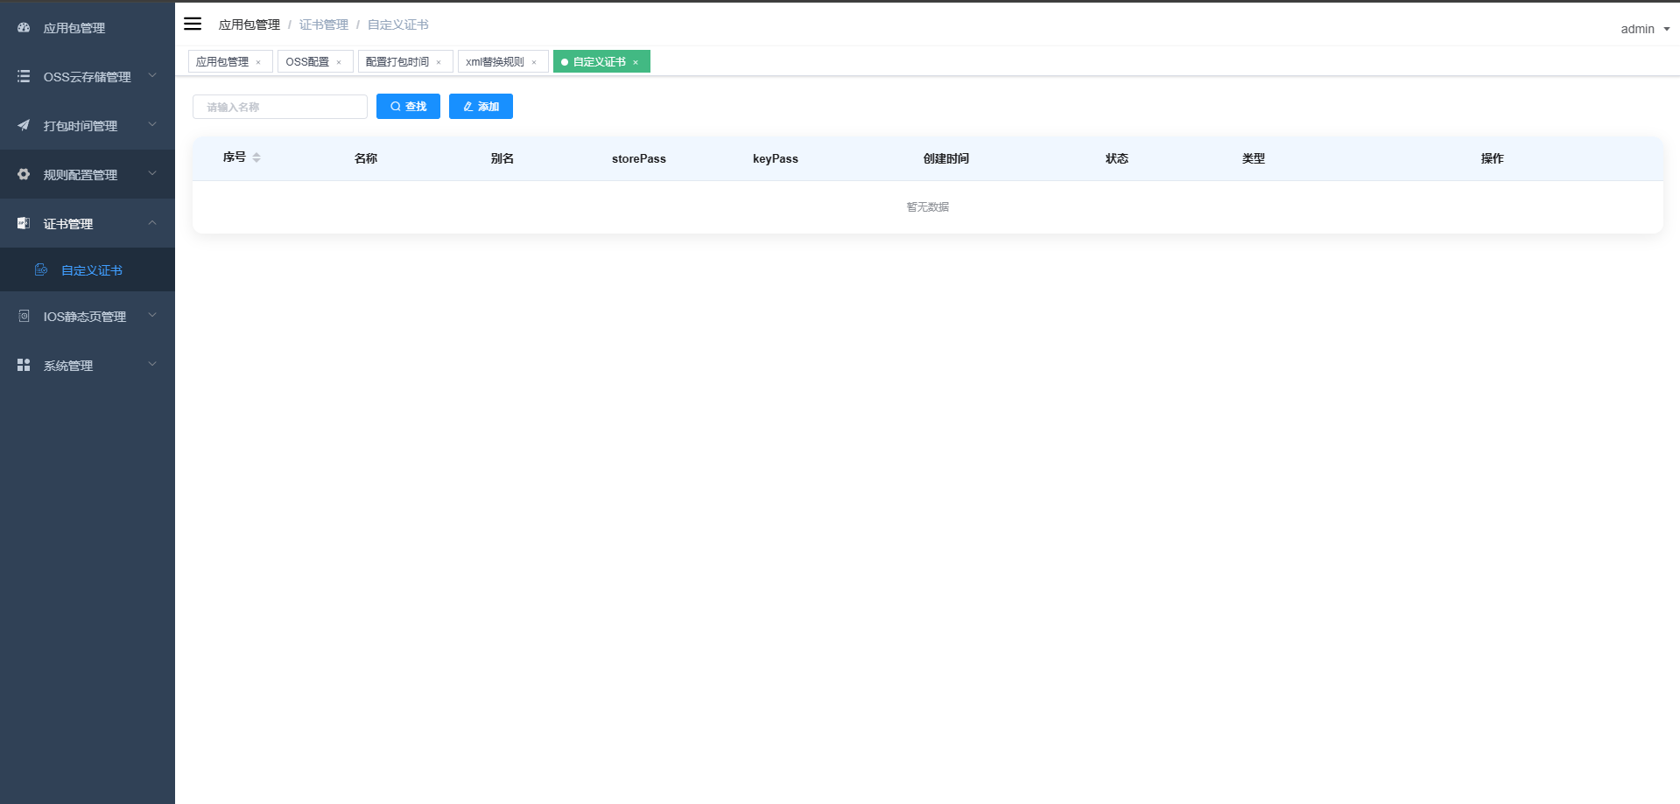1680x804 pixels.
Task: Click the 添加 button to add certificate
Action: (x=481, y=106)
